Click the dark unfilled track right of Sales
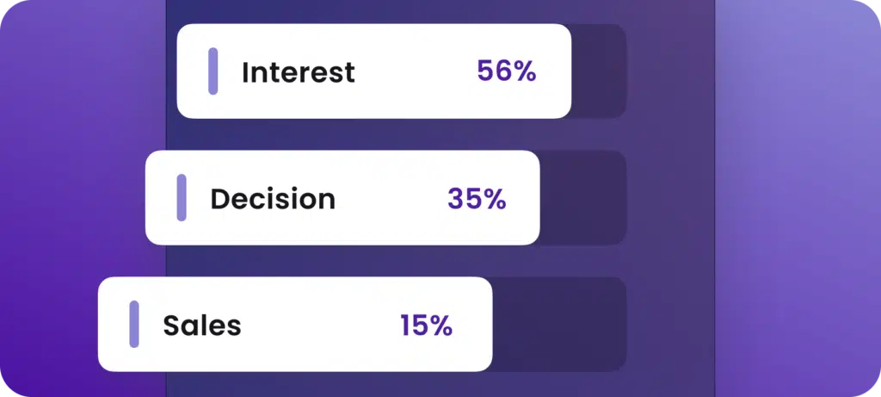The height and width of the screenshot is (397, 881). (559, 325)
